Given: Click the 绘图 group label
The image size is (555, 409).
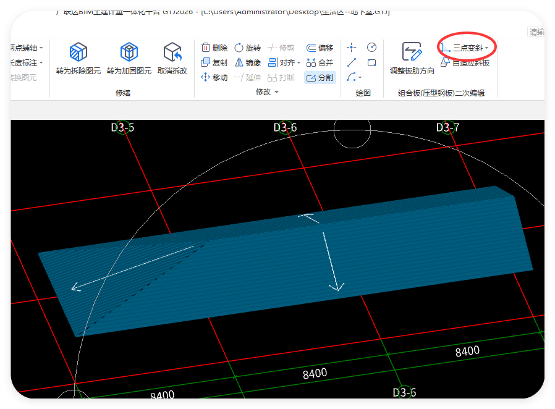Looking at the screenshot, I should (363, 93).
